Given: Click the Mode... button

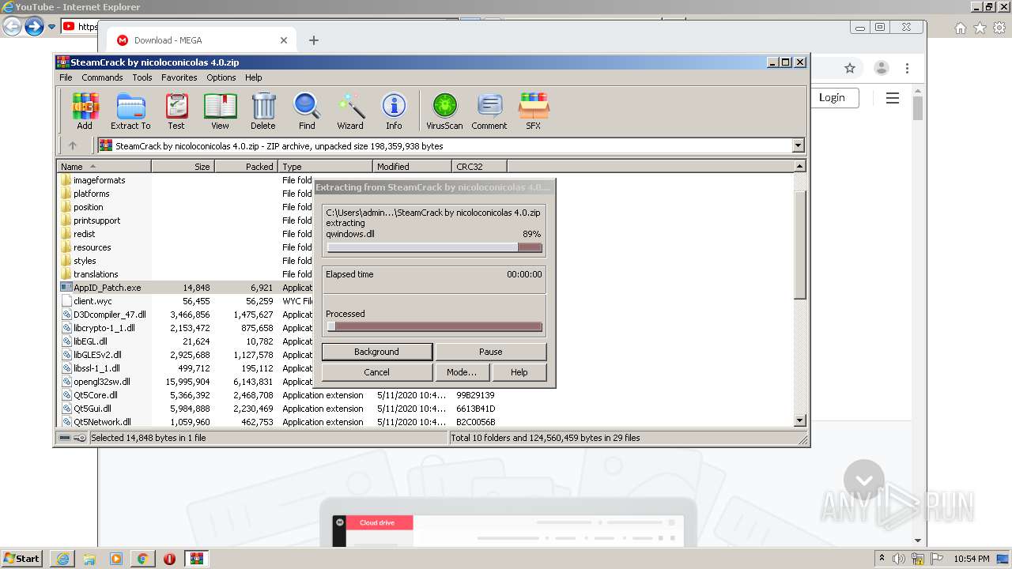Looking at the screenshot, I should [462, 372].
